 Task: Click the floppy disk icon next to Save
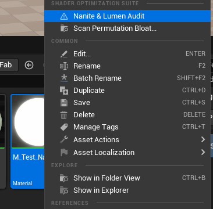(x=64, y=103)
